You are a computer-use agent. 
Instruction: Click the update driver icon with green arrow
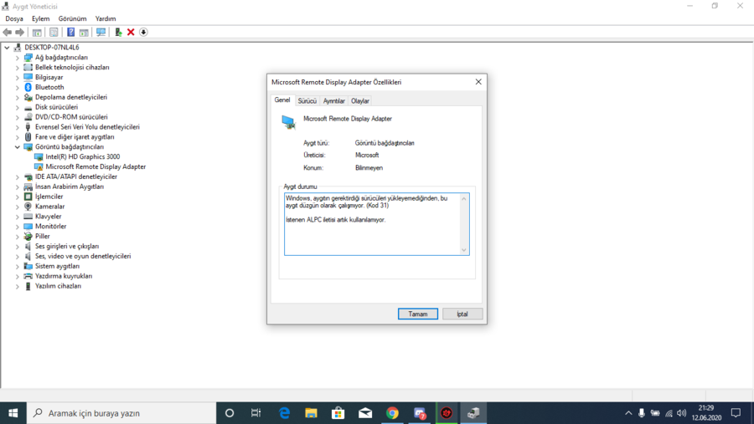click(118, 32)
